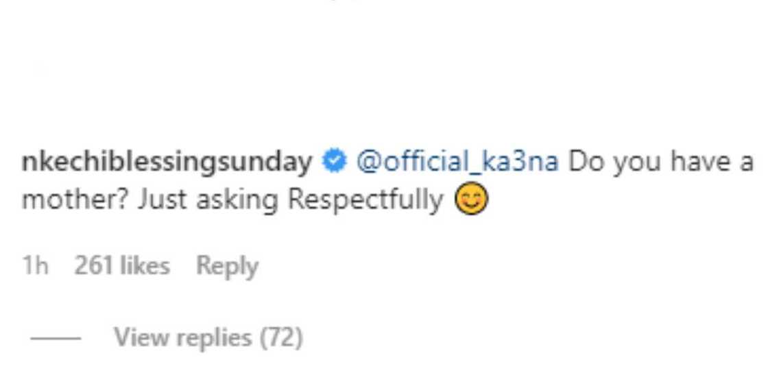768x384 pixels.
Task: Click the "Do you have a" text
Action: coord(661,163)
